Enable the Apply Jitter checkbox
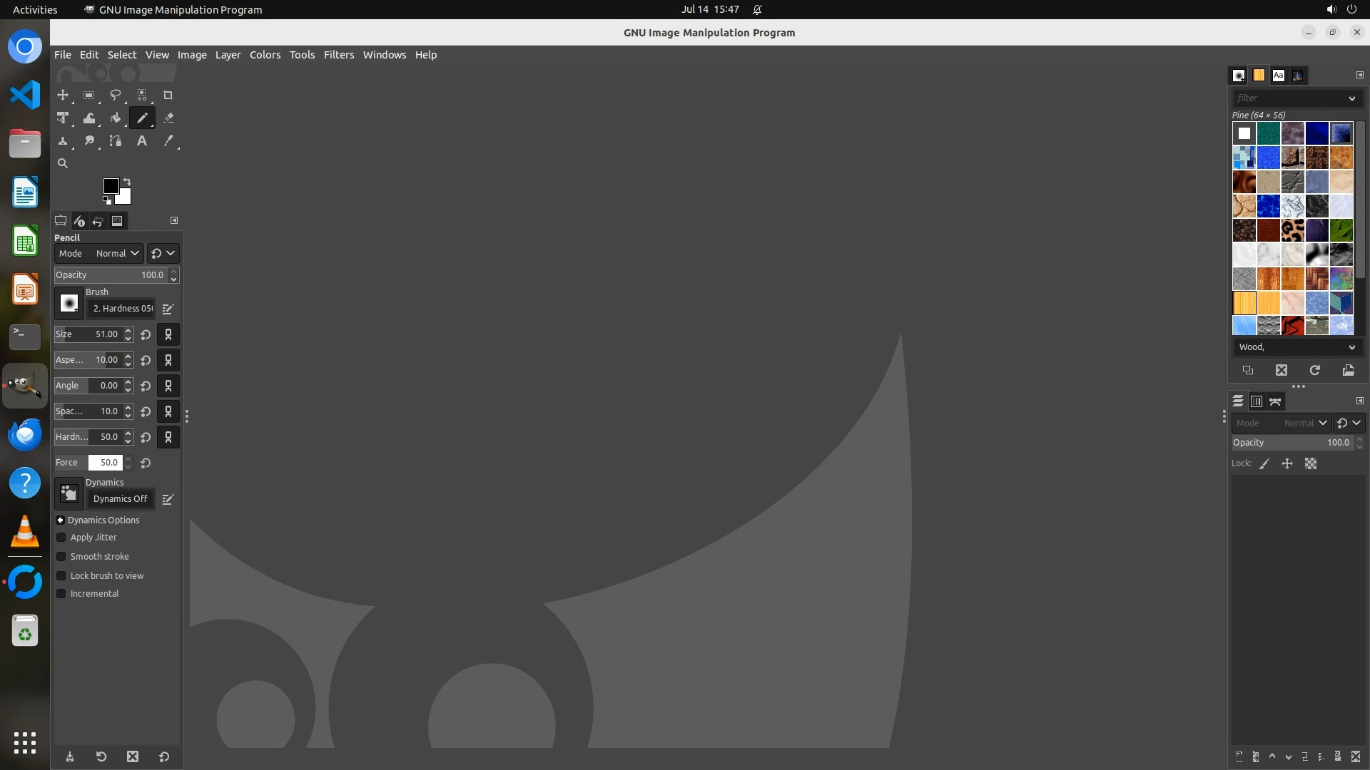 coord(61,538)
